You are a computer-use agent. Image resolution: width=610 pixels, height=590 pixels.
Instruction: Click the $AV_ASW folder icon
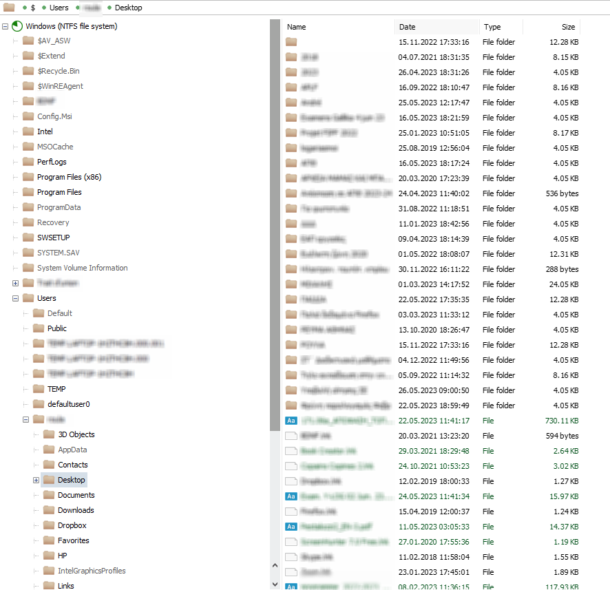(28, 41)
